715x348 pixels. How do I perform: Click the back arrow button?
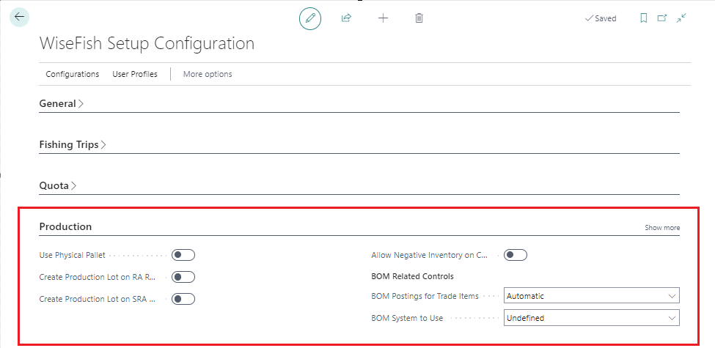[x=19, y=18]
